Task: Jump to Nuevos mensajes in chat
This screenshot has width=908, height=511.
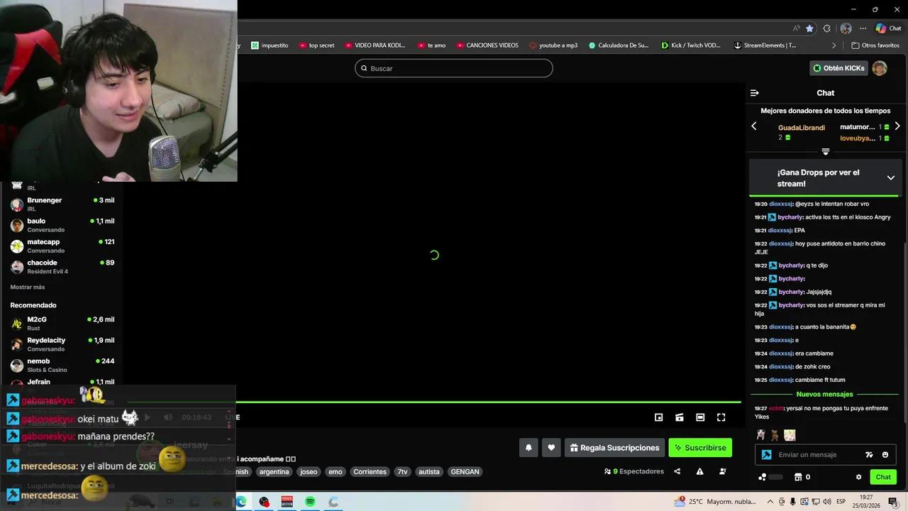Action: [x=824, y=394]
